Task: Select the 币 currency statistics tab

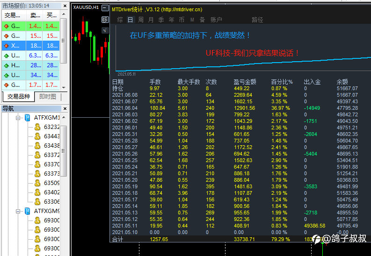Action: click(182, 20)
